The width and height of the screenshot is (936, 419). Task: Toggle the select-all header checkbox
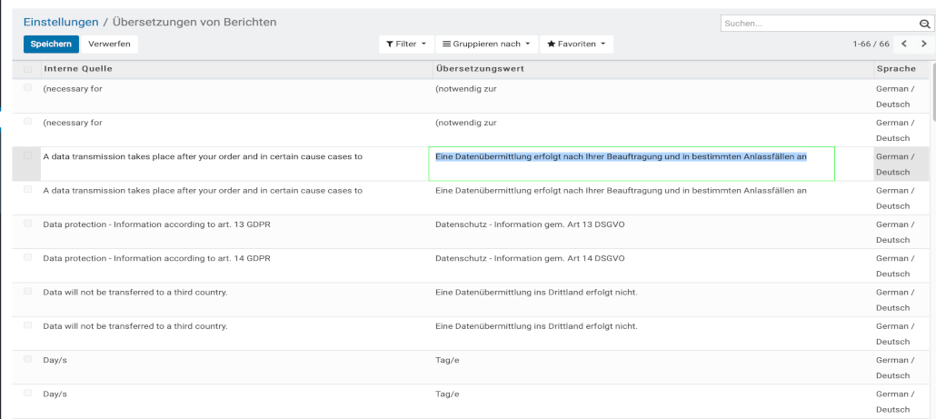28,69
